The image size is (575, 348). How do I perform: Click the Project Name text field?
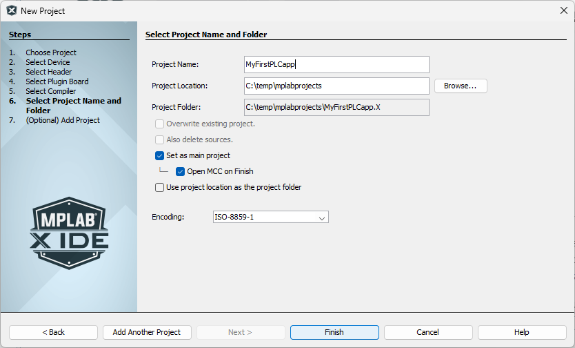pyautogui.click(x=336, y=65)
